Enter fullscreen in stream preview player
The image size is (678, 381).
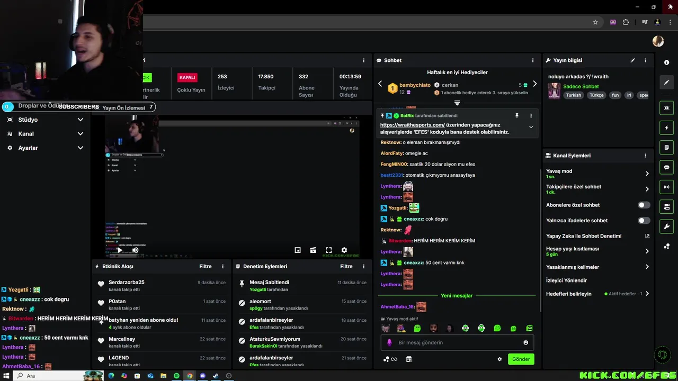click(328, 250)
